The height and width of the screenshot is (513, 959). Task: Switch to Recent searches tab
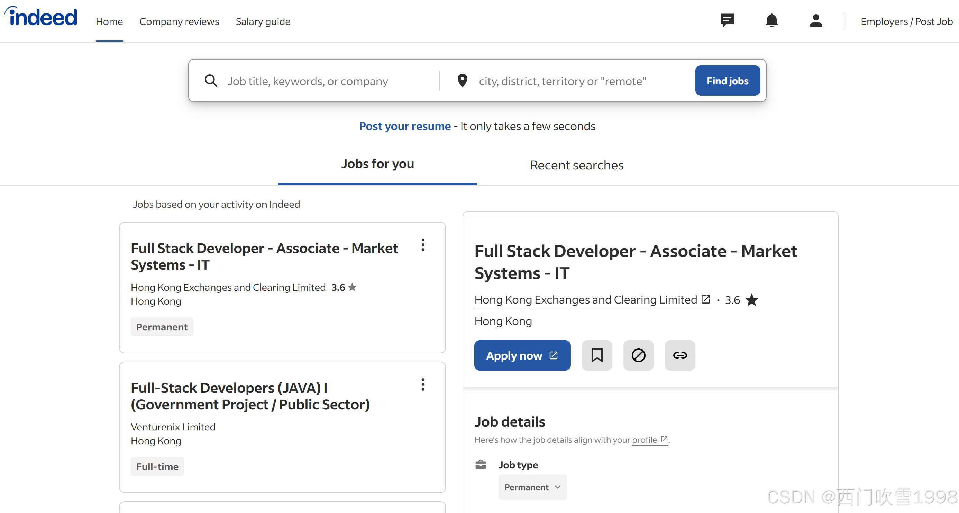click(x=576, y=165)
